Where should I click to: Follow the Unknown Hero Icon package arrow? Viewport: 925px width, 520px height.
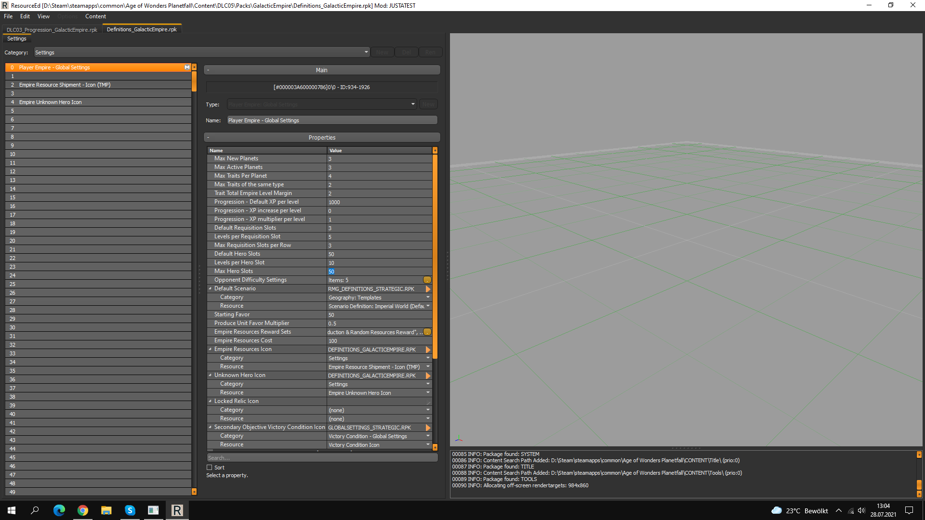(x=428, y=376)
